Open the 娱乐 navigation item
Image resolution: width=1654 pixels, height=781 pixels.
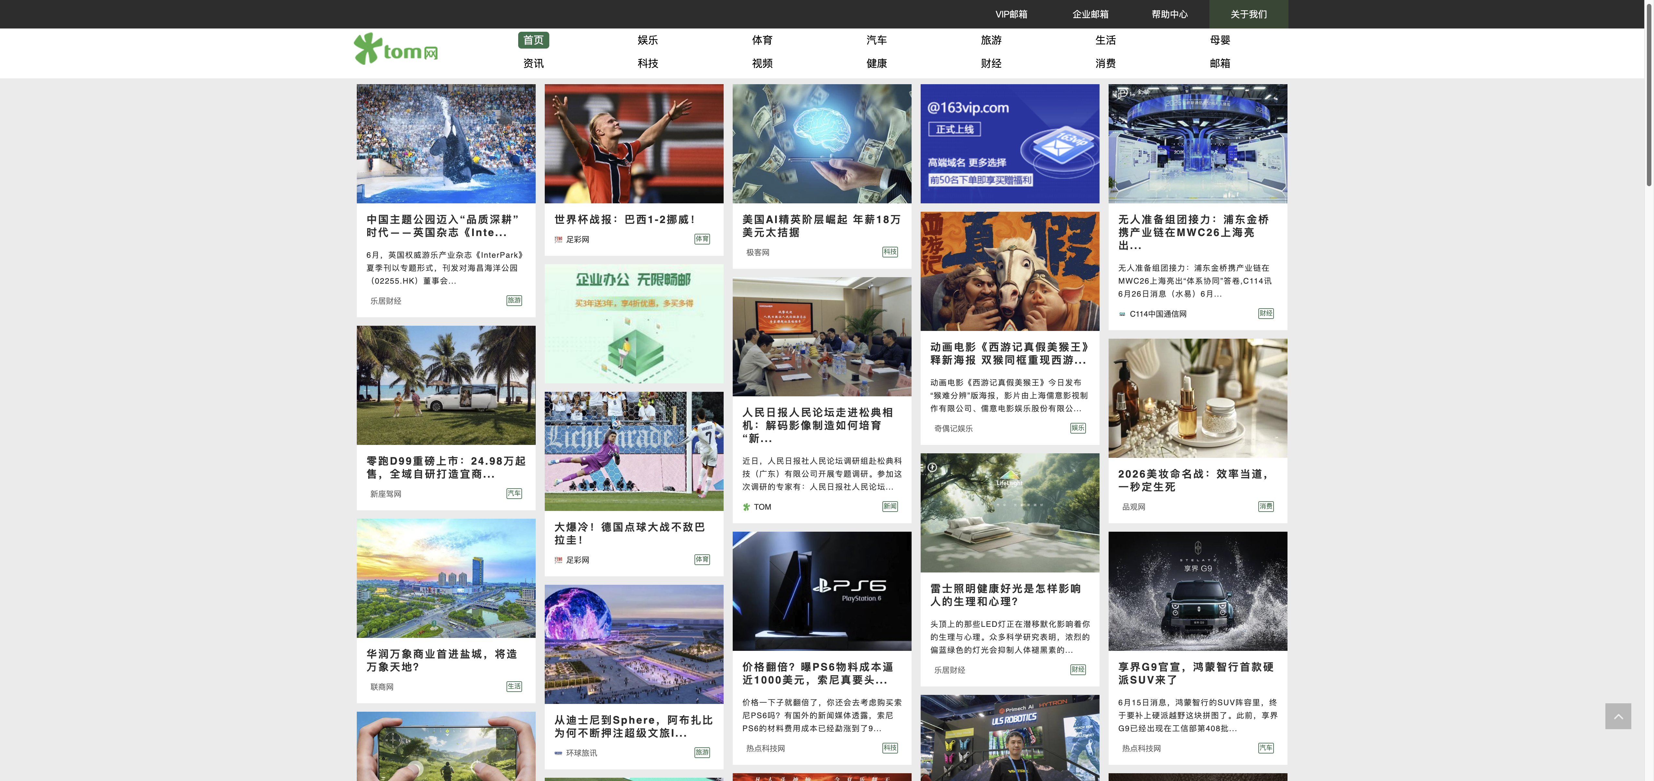(647, 40)
